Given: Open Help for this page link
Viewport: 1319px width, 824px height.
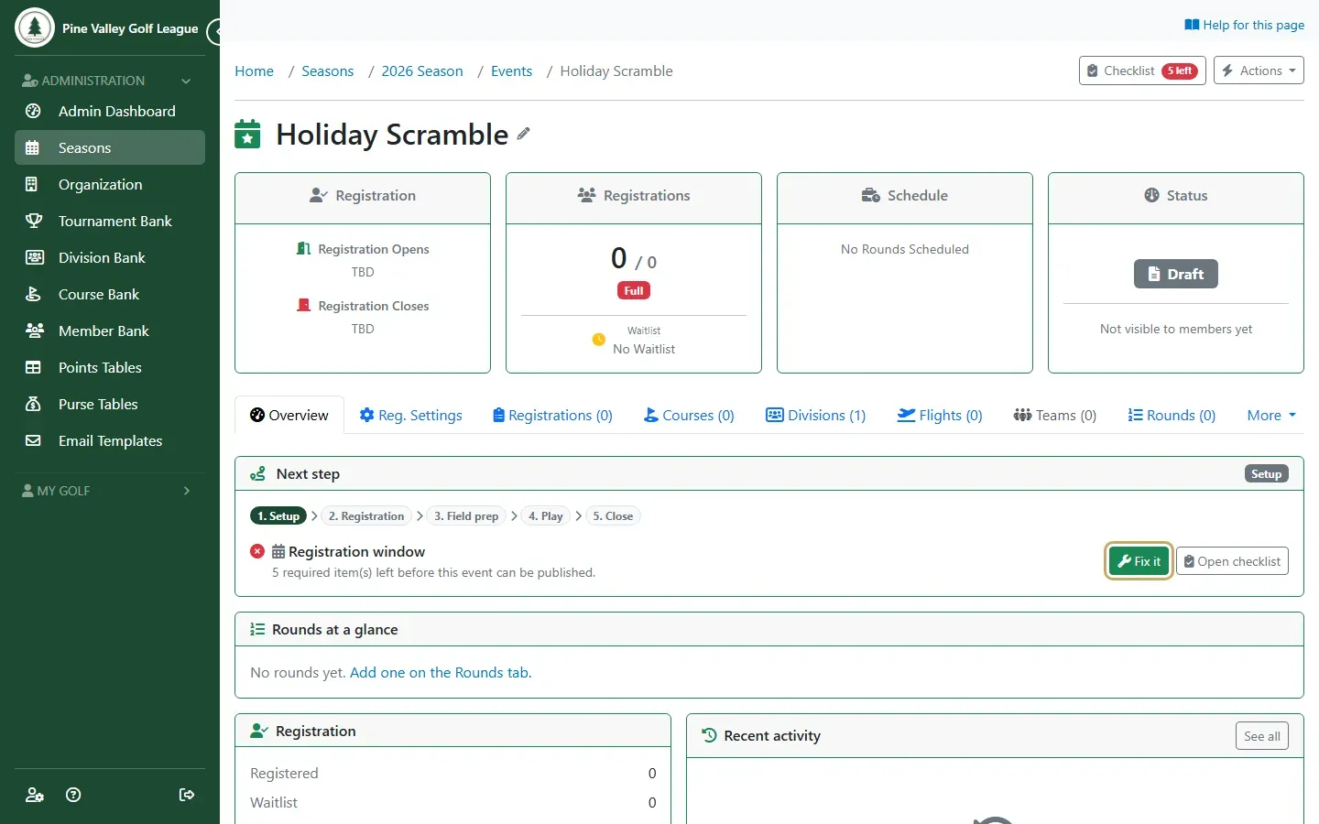Looking at the screenshot, I should 1244,25.
